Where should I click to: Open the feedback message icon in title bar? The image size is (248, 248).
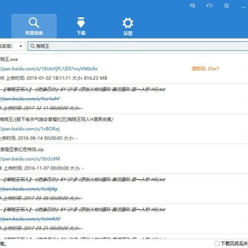pyautogui.click(x=192, y=6)
